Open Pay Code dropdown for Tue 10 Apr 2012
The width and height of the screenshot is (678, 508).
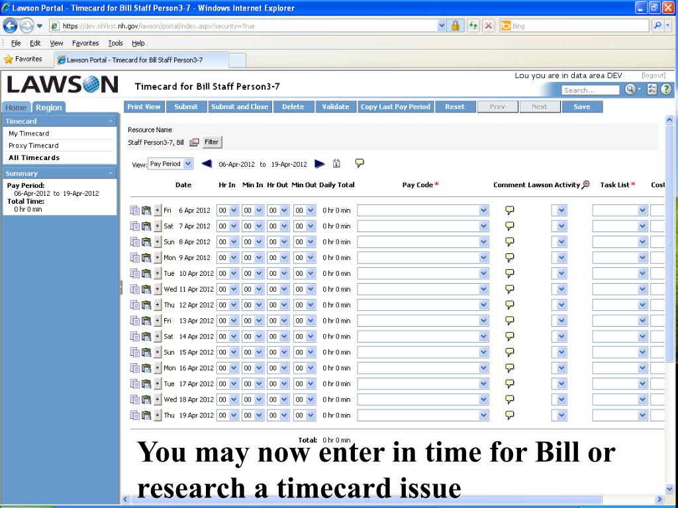coord(483,273)
